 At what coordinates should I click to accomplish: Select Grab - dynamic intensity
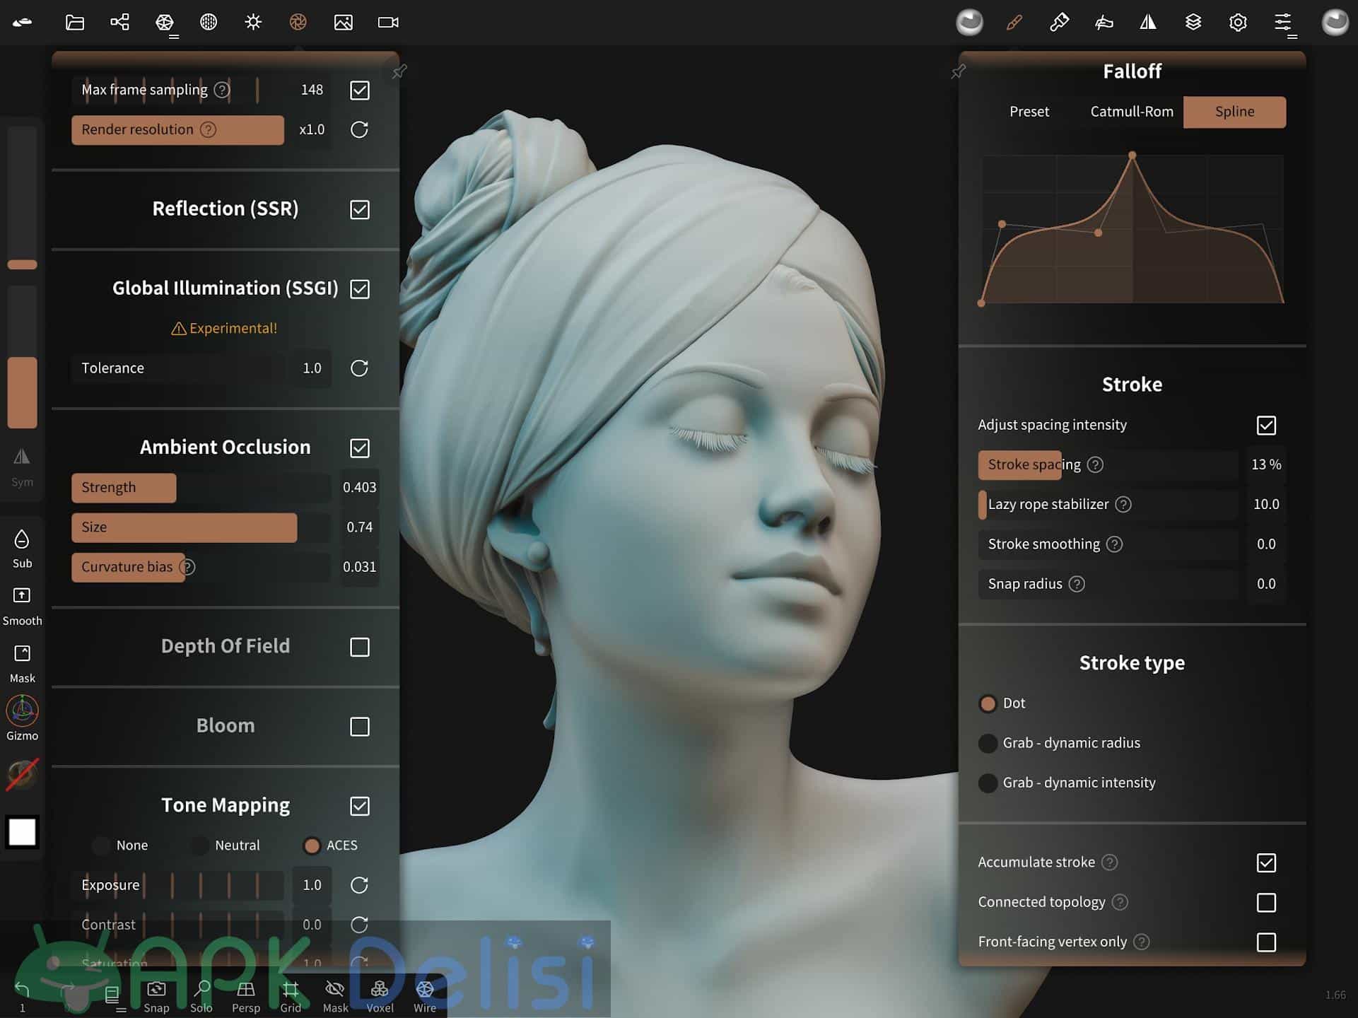pyautogui.click(x=988, y=783)
